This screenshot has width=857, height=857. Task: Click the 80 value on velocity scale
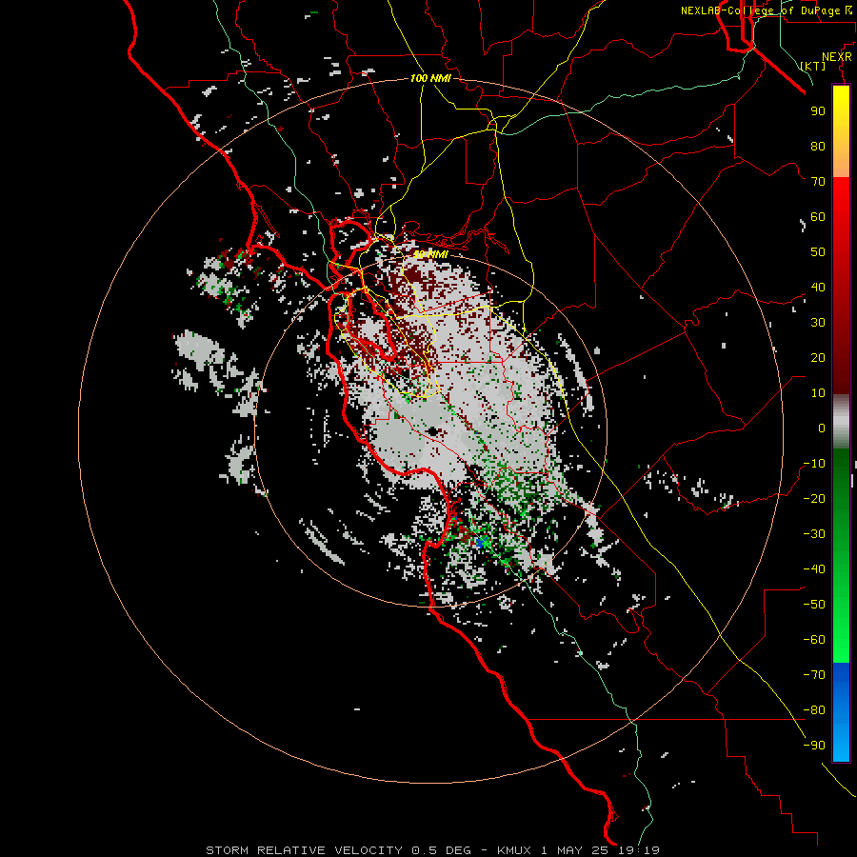(818, 146)
